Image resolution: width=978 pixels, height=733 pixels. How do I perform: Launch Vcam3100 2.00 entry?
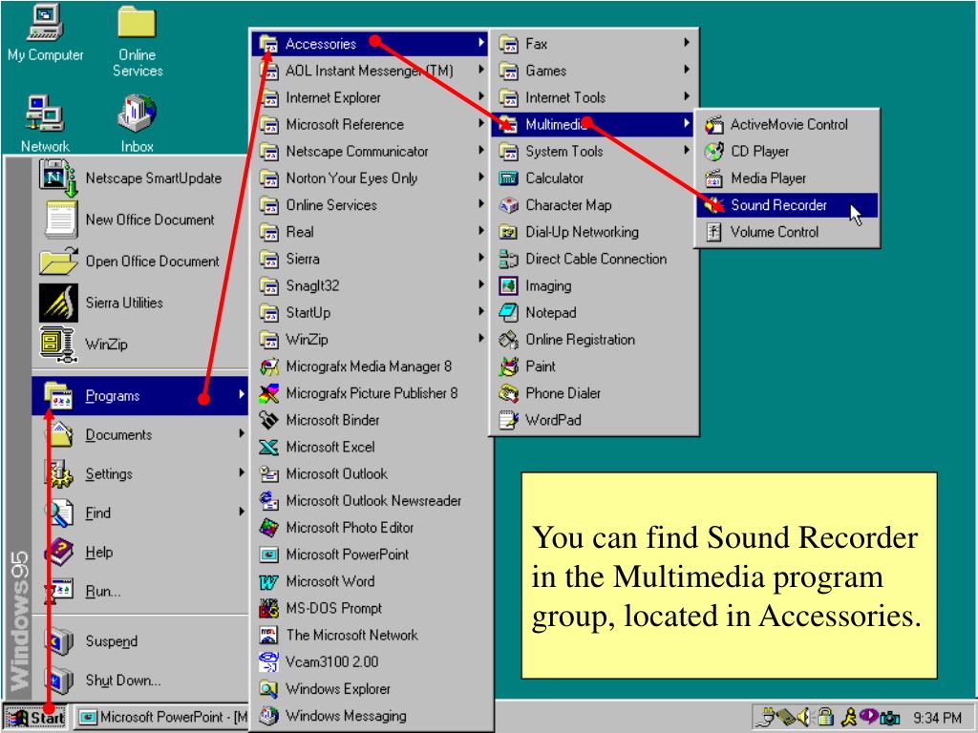coord(370,662)
